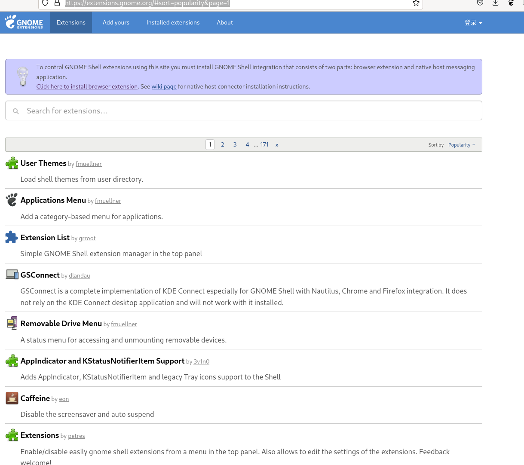Open the Extension List extension
This screenshot has height=465, width=524.
point(45,238)
